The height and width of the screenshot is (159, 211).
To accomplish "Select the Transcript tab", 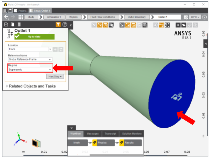I will coord(110,134).
